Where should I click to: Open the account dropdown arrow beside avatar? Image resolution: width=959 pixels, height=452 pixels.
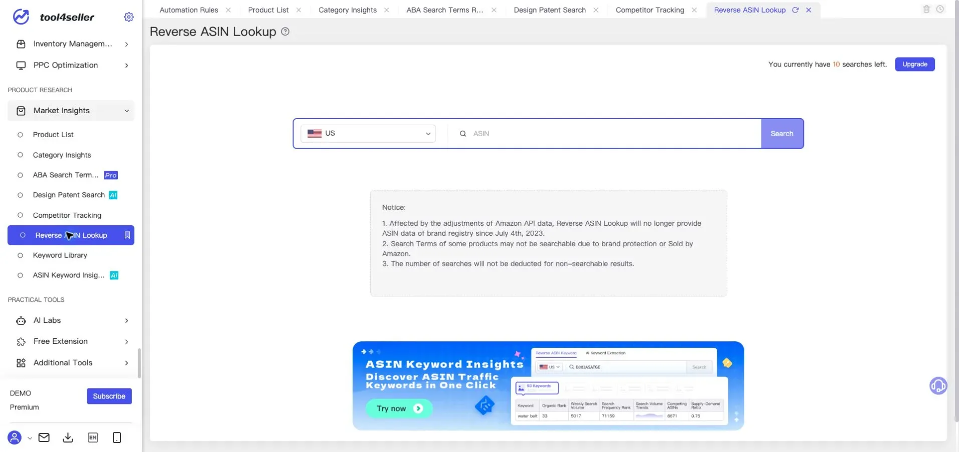[30, 438]
